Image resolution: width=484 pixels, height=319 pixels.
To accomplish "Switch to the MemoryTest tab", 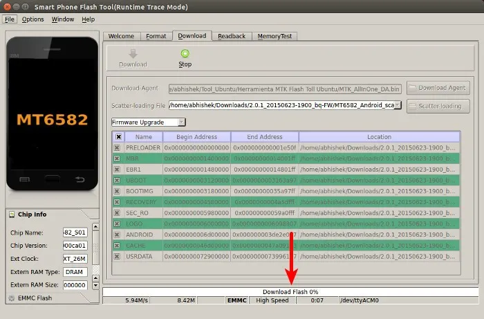I will tap(274, 36).
